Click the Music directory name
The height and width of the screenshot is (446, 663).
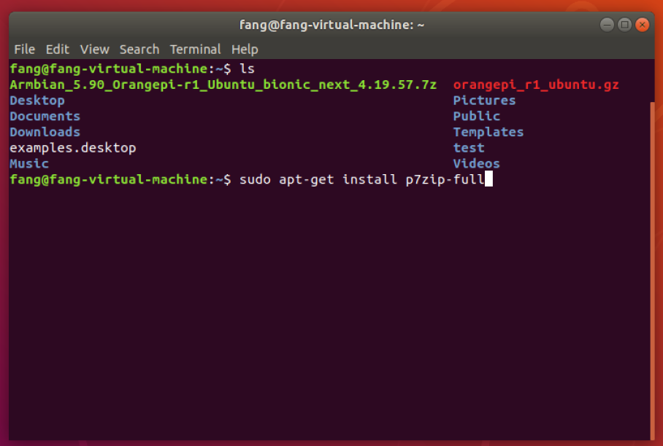pyautogui.click(x=29, y=163)
